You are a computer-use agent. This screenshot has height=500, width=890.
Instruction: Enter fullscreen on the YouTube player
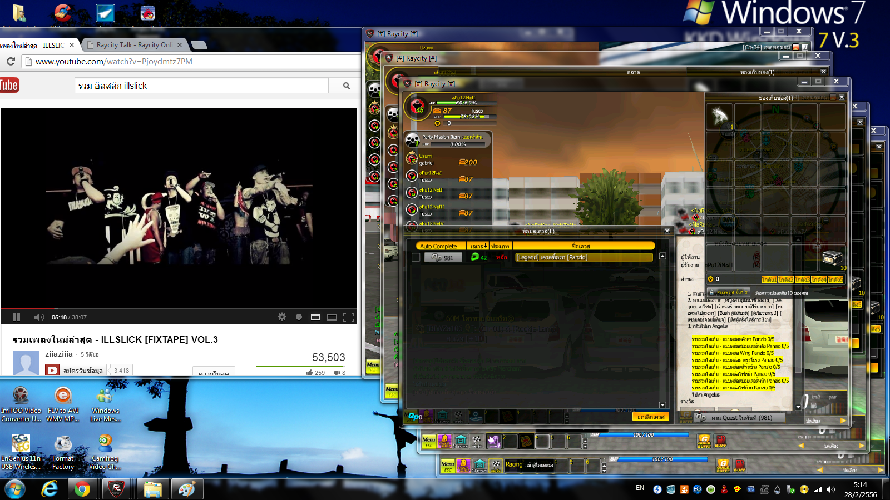pyautogui.click(x=349, y=317)
